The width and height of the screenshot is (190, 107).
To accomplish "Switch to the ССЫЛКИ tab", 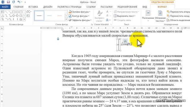I will click(x=91, y=7).
